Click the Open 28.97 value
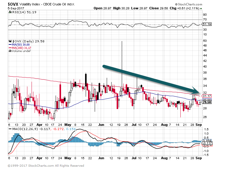The height and width of the screenshot is (176, 227). click(102, 8)
